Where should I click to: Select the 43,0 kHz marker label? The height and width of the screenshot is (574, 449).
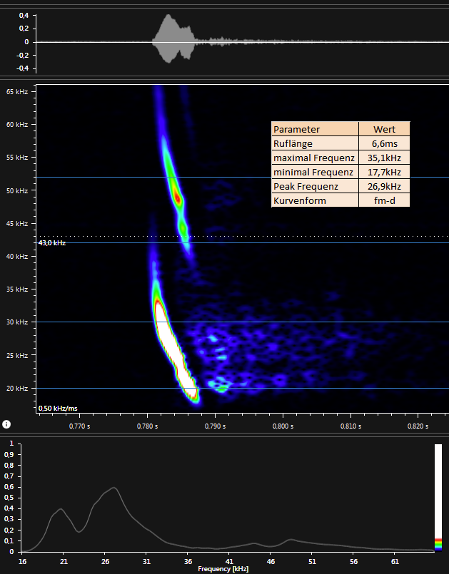51,243
